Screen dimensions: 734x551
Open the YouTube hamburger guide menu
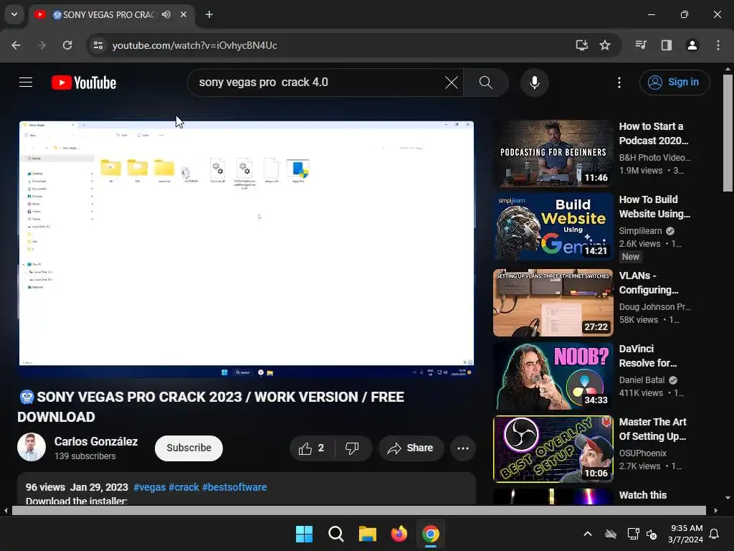[26, 83]
